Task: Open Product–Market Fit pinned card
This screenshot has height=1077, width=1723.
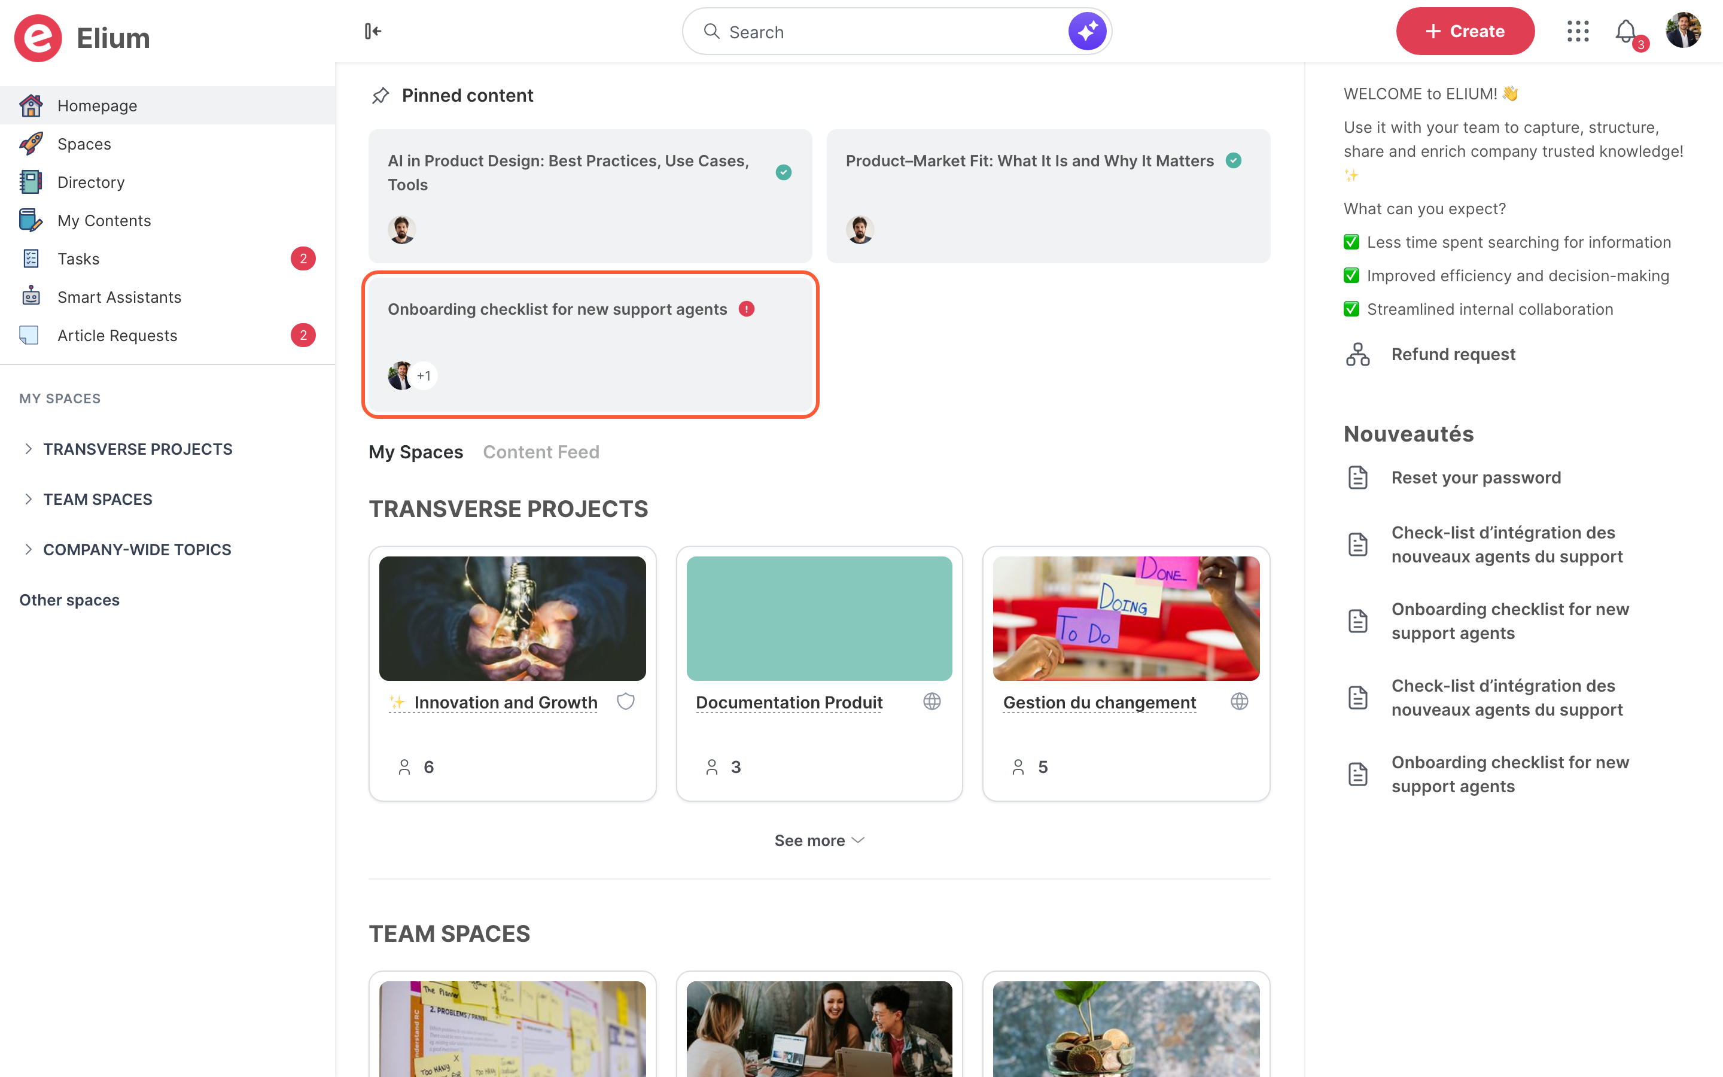Action: click(x=1048, y=196)
